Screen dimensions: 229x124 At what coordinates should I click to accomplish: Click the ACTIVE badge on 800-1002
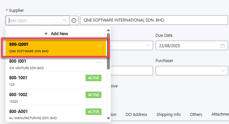click(93, 95)
